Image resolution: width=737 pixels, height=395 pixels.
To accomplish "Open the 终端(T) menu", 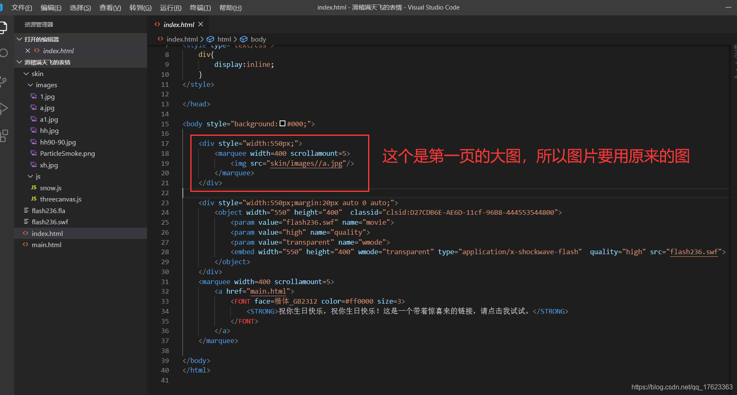I will pos(200,7).
